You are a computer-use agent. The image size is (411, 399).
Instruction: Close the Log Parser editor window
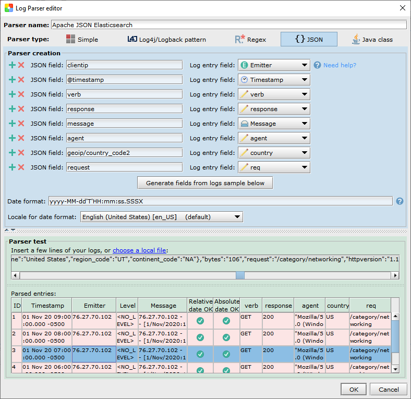(403, 8)
